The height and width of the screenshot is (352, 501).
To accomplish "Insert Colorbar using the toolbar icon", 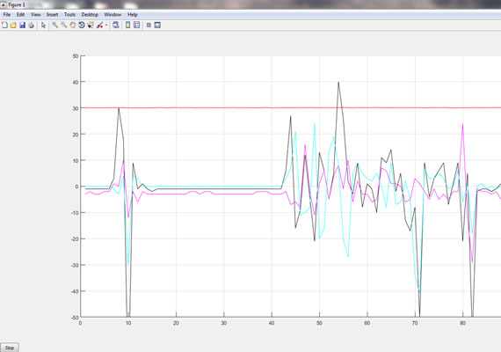I will pos(127,25).
